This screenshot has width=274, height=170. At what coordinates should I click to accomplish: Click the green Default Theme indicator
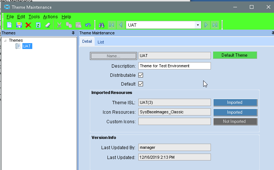click(x=235, y=55)
